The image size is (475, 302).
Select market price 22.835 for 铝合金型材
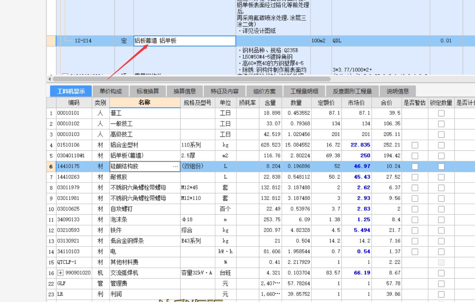click(x=356, y=145)
